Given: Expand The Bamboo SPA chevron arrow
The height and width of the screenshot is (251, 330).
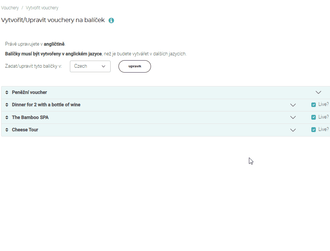Looking at the screenshot, I should tap(293, 117).
